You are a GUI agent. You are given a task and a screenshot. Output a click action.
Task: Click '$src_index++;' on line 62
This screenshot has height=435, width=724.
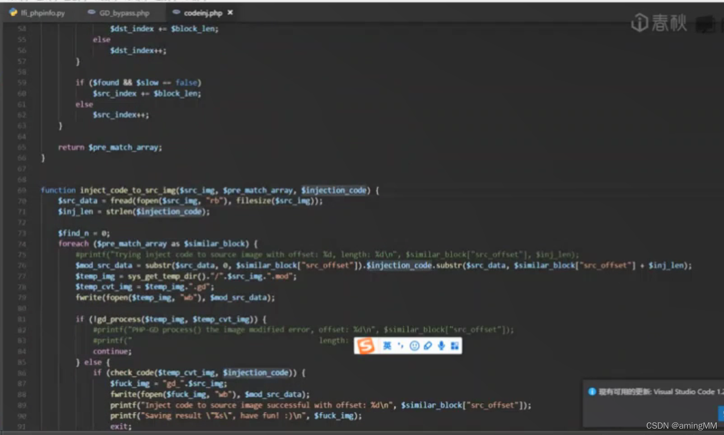click(x=121, y=115)
